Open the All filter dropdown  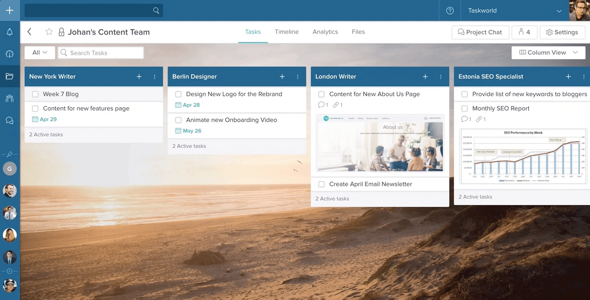[x=40, y=53]
